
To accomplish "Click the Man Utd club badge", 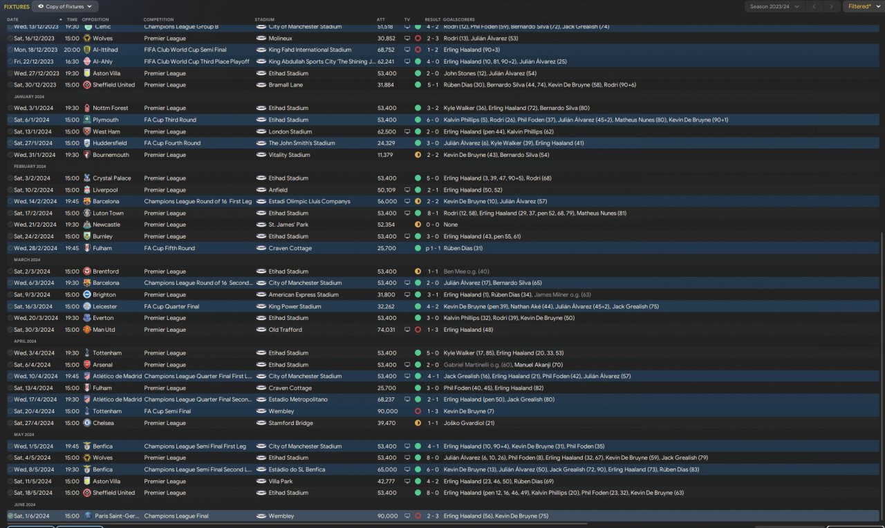I will 87,330.
